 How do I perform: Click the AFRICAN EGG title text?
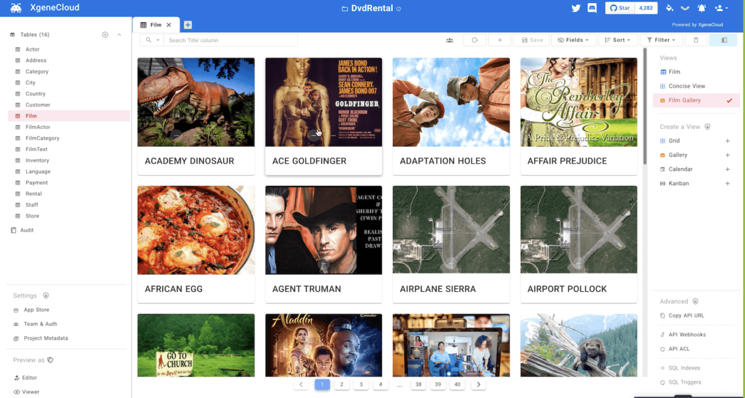174,289
